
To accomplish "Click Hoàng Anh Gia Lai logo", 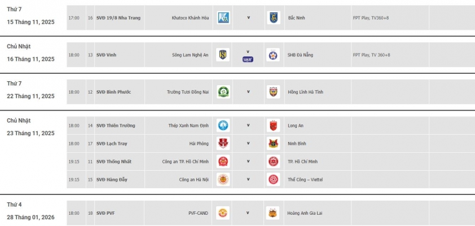I will click(273, 213).
